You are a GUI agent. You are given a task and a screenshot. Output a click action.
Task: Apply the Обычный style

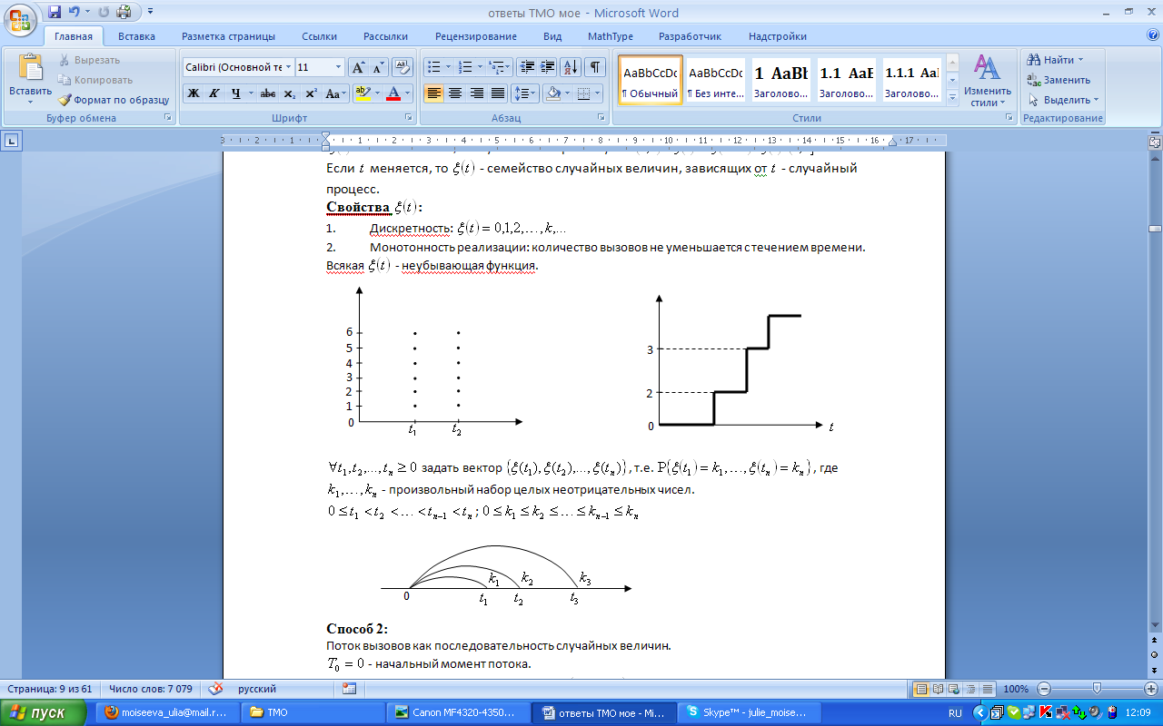650,80
